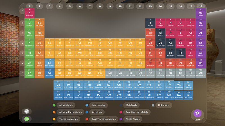Filter by the Unknowns legend label
225x126 pixels.
click(x=164, y=105)
